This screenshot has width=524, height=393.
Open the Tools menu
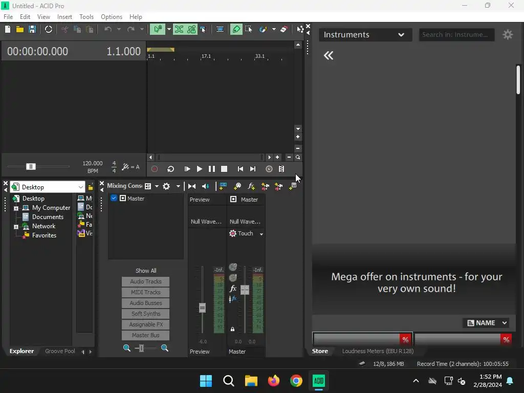click(x=86, y=17)
